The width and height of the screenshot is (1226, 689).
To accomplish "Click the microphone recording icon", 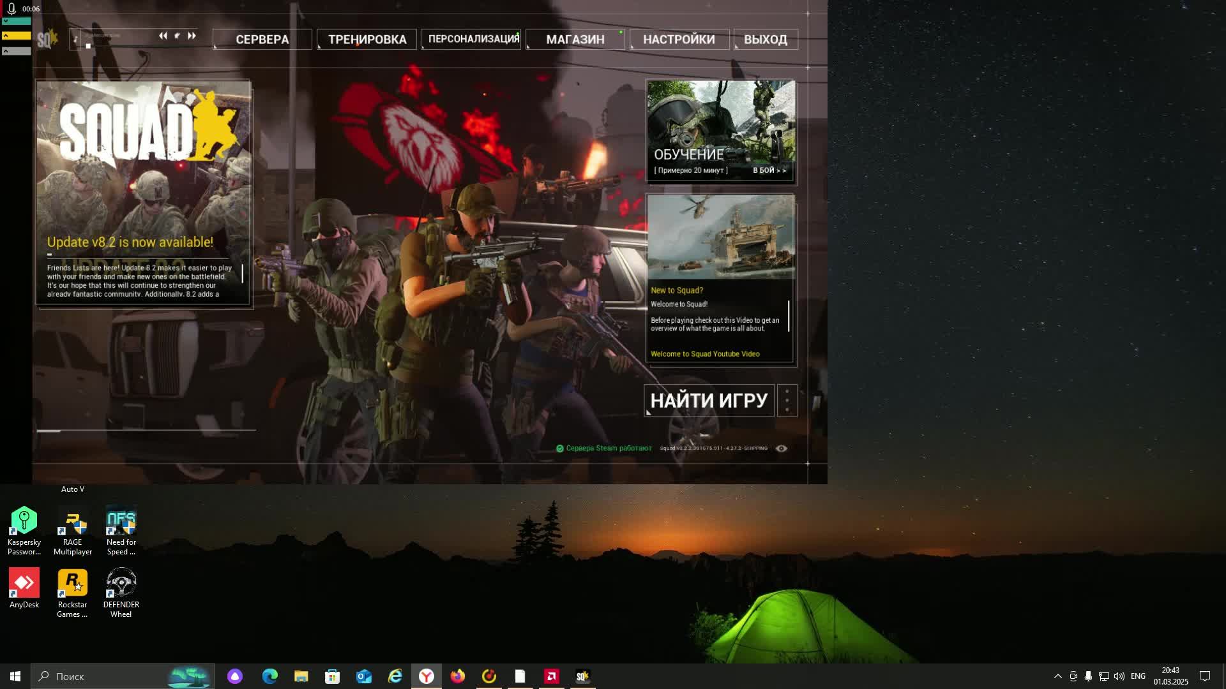I will [x=11, y=8].
